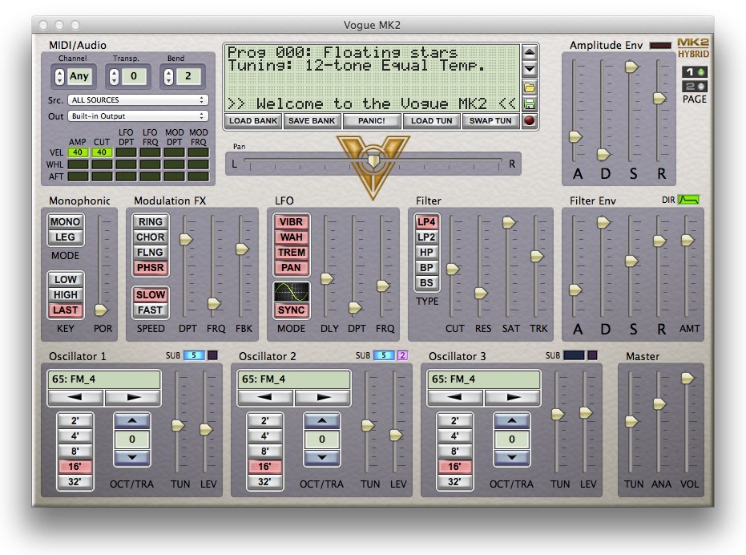Viewport: 746px width, 555px height.
Task: Click the Channel stepper next to Any
Action: pos(59,76)
